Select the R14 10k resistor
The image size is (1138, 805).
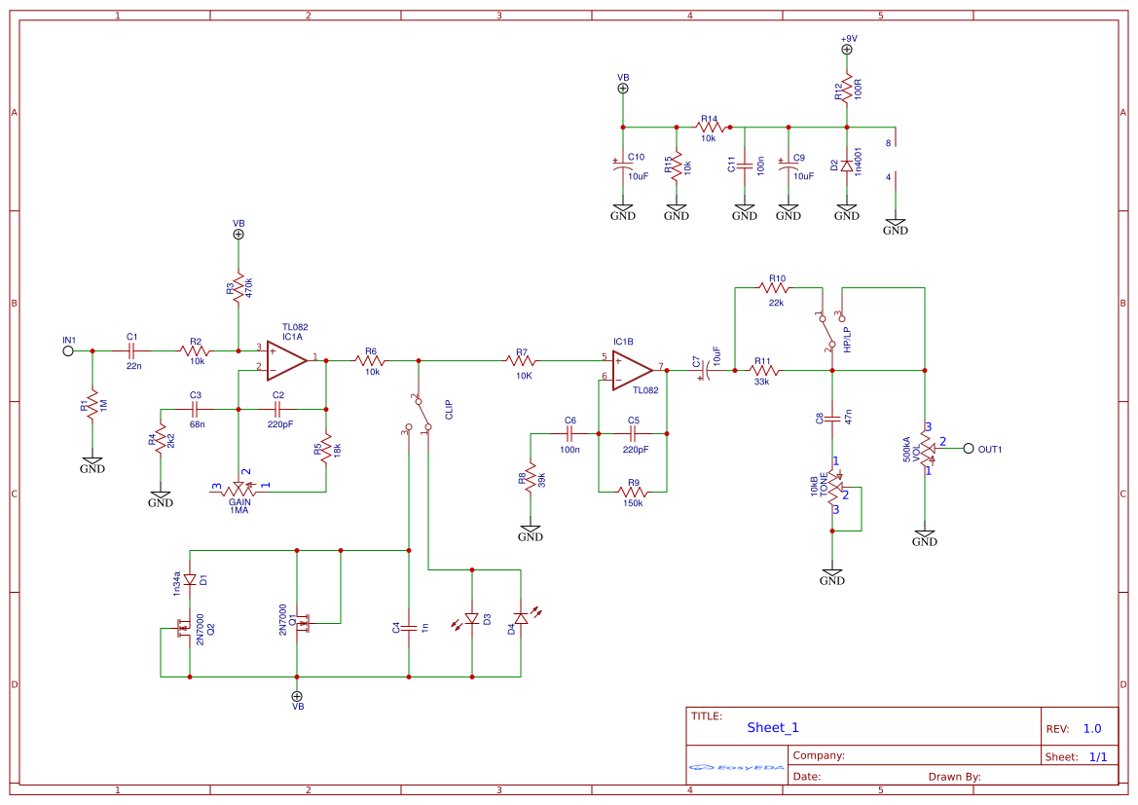tap(708, 127)
